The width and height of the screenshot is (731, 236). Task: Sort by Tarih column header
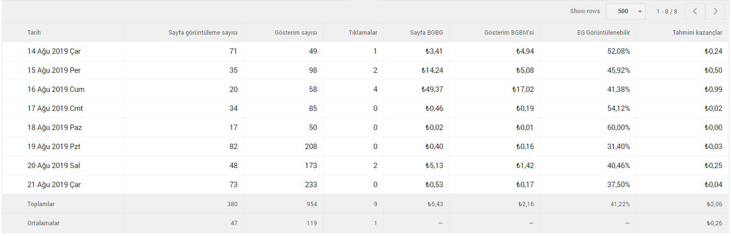click(34, 33)
